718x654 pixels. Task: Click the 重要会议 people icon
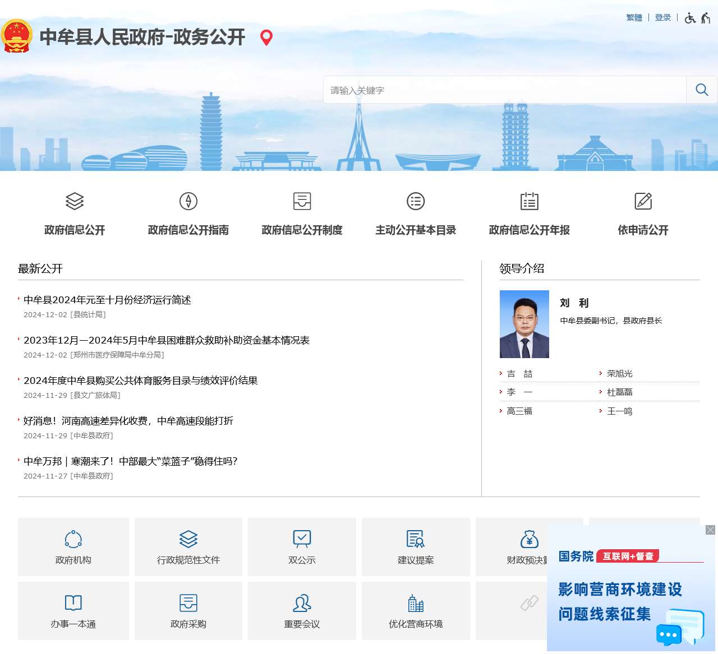302,603
